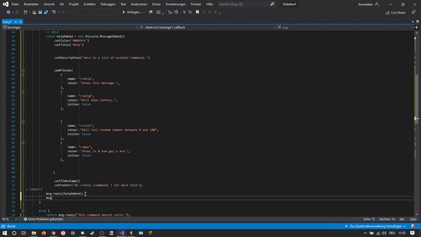The width and height of the screenshot is (421, 237).
Task: Toggle pin on the bot.js tab
Action: pyautogui.click(x=16, y=22)
